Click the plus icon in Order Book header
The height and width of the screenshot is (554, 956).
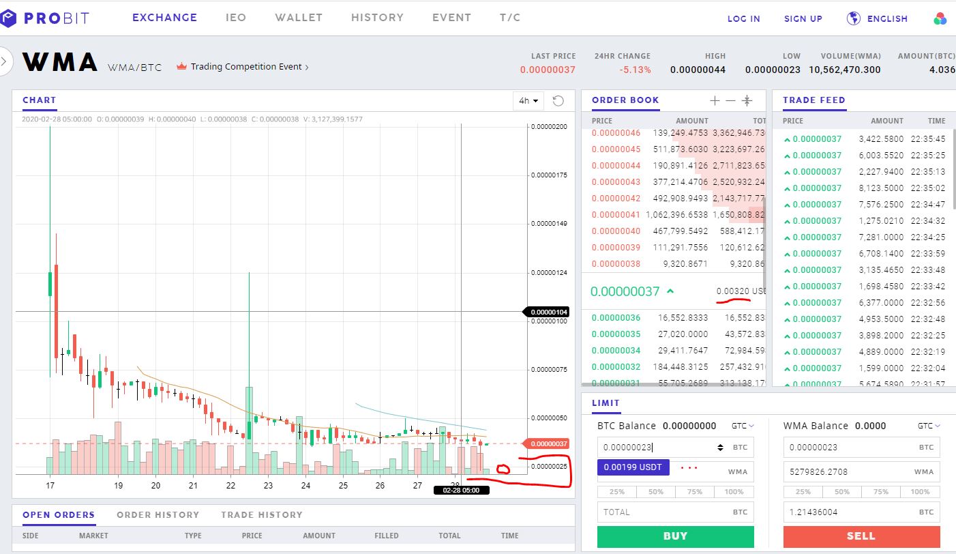click(715, 100)
